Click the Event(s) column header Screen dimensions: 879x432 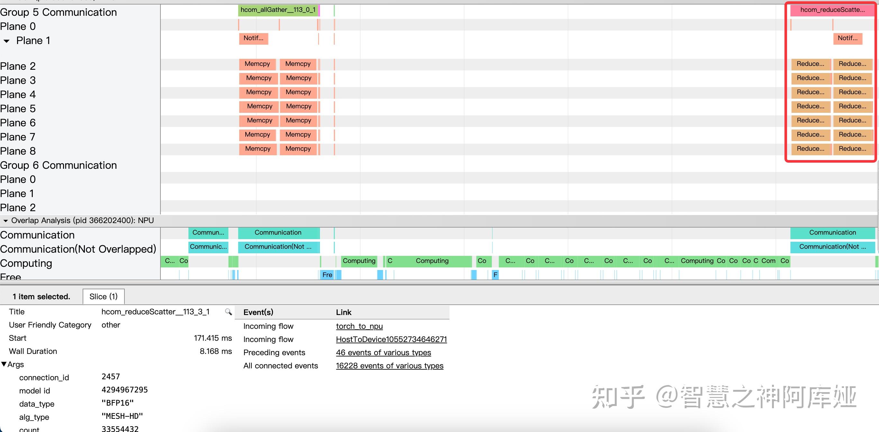click(x=258, y=312)
